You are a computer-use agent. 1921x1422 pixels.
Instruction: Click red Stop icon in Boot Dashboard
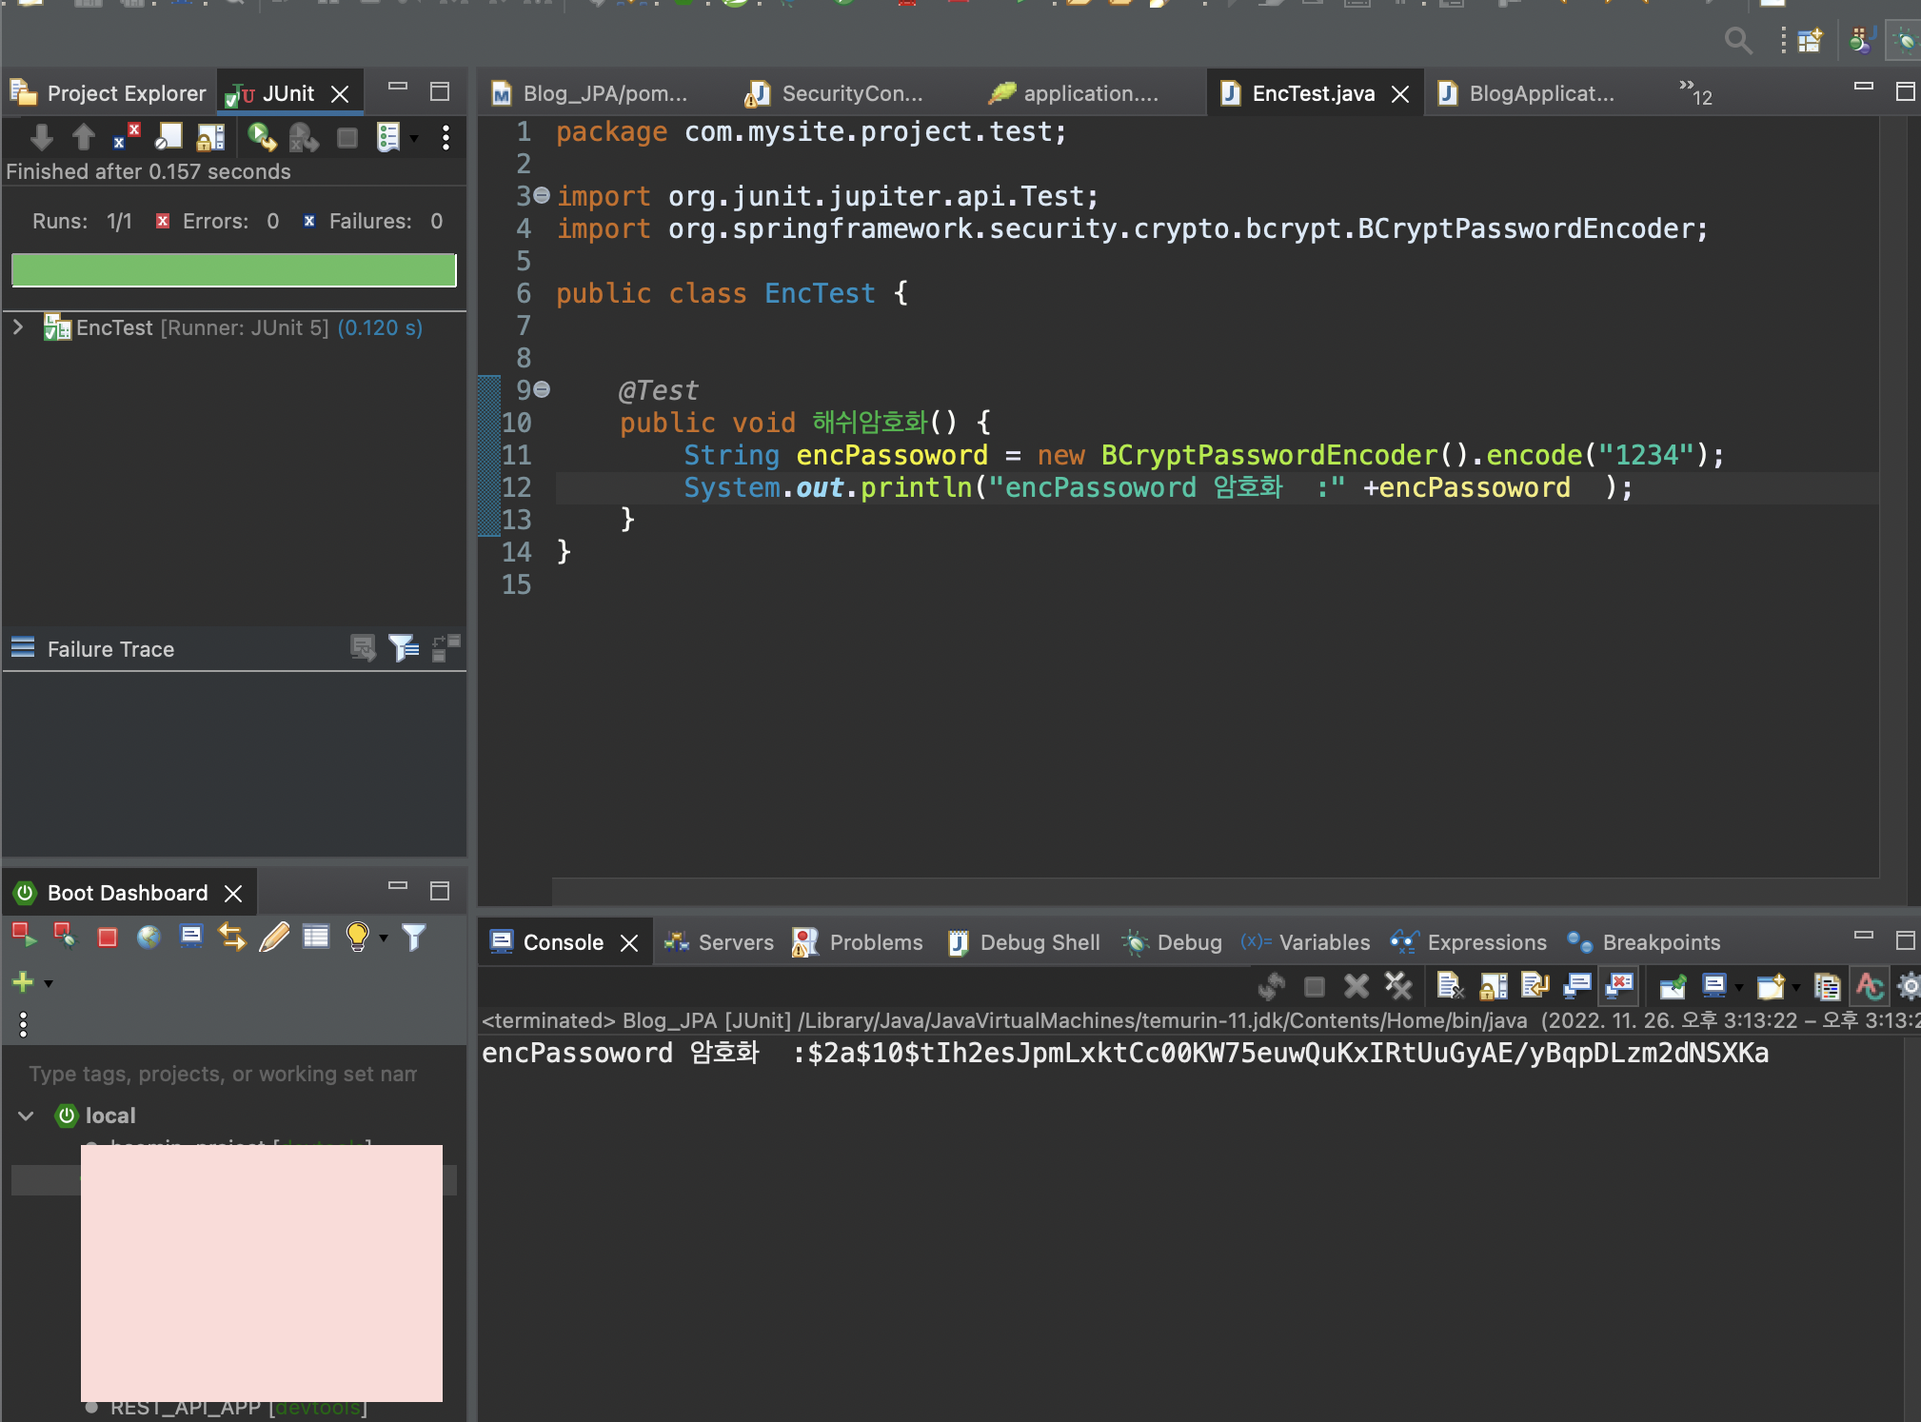click(x=108, y=938)
